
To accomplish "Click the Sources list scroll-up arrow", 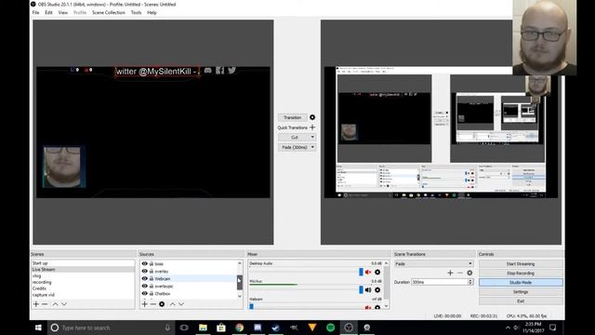I will [x=240, y=263].
